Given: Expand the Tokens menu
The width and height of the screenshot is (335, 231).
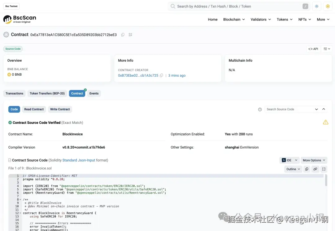Looking at the screenshot, I should coord(284,20).
